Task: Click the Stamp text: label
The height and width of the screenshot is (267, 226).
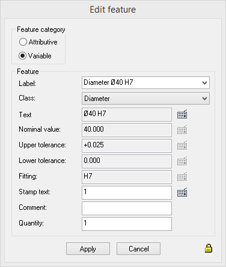Action: (x=34, y=192)
